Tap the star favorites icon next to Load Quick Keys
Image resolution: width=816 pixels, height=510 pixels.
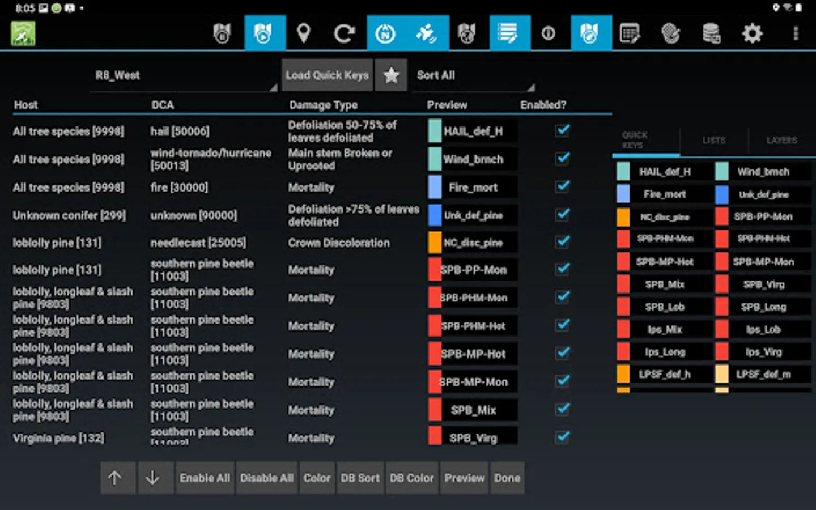click(390, 75)
